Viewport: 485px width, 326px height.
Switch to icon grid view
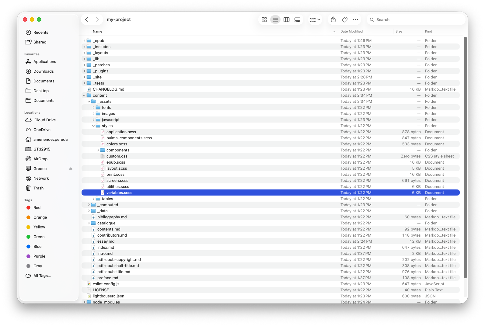[264, 20]
